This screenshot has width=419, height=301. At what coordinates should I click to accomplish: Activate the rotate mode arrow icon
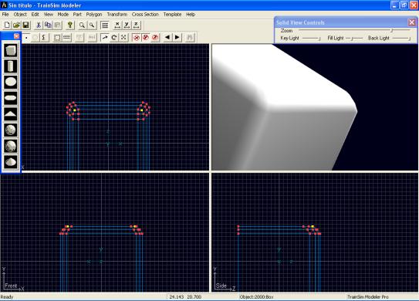pyautogui.click(x=114, y=37)
